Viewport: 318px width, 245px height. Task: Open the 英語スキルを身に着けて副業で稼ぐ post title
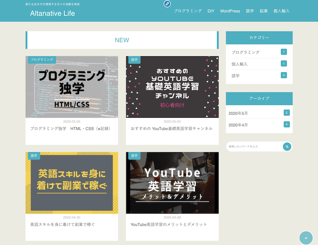pos(63,224)
